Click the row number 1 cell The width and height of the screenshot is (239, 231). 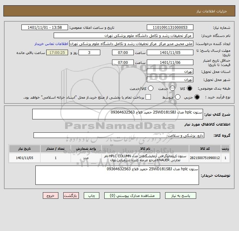pos(225,158)
